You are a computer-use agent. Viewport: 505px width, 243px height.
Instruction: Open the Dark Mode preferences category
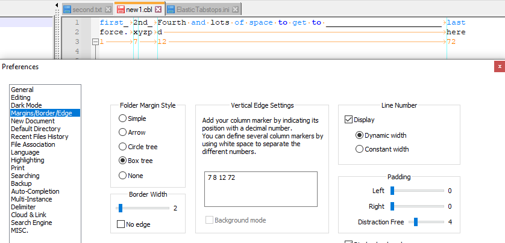point(27,105)
